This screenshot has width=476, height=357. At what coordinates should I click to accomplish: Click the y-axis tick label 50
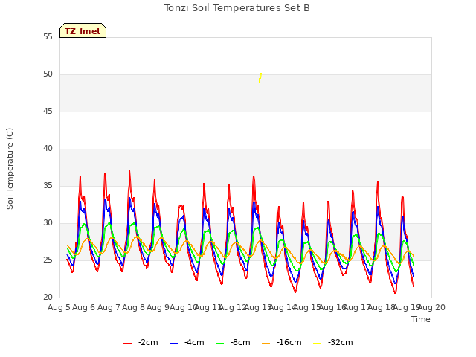pyautogui.click(x=48, y=74)
